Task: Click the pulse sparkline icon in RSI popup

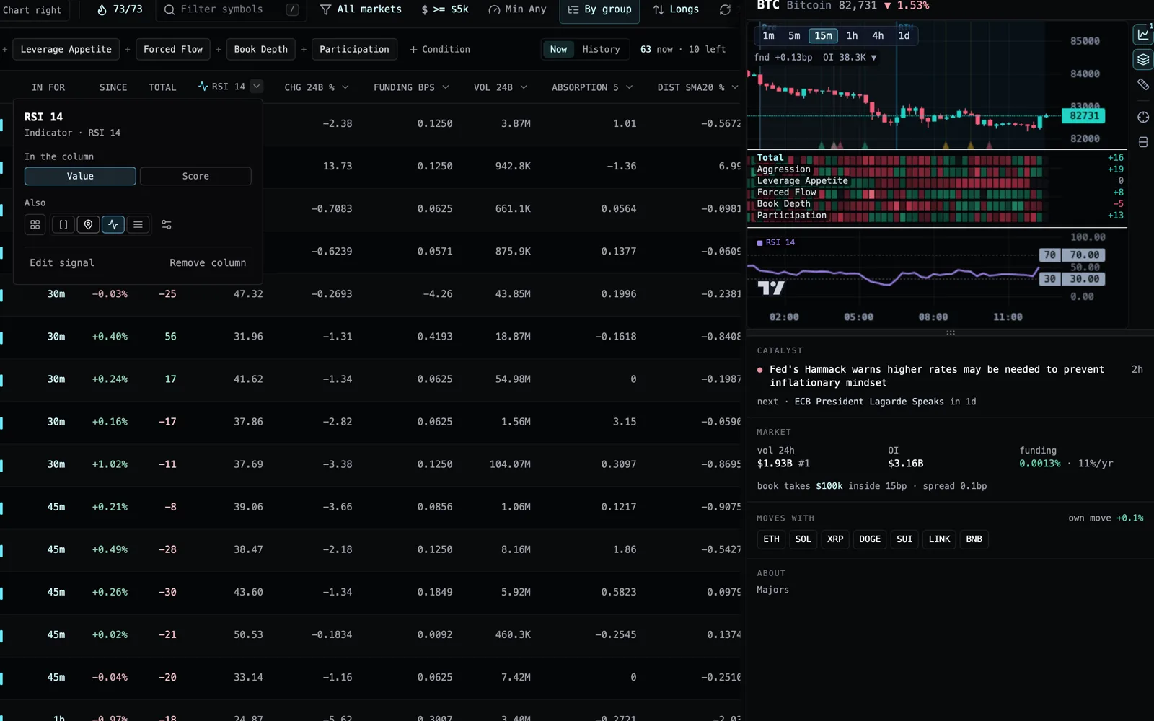Action: [x=113, y=225]
